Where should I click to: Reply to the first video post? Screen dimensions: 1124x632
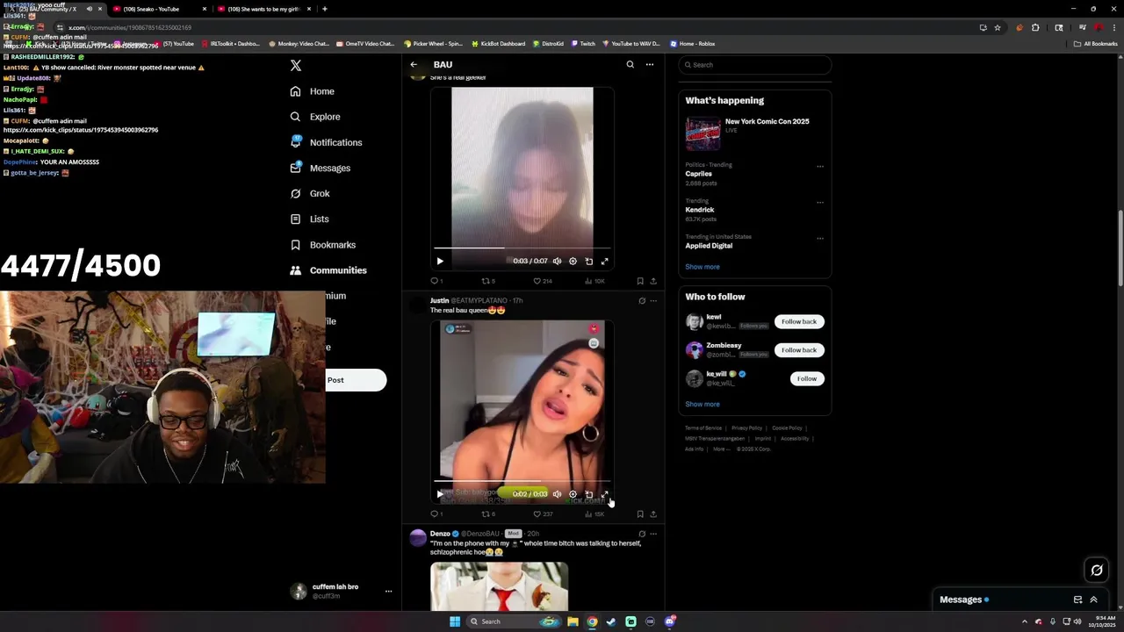435,281
